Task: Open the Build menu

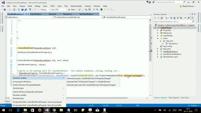Action: click(x=30, y=6)
